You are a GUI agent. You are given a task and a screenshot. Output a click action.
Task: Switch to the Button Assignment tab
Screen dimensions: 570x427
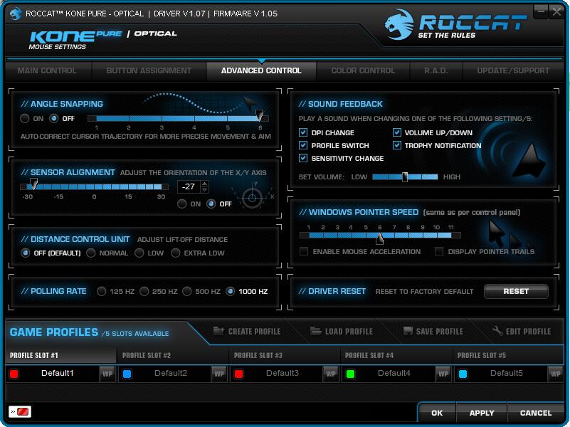(149, 70)
